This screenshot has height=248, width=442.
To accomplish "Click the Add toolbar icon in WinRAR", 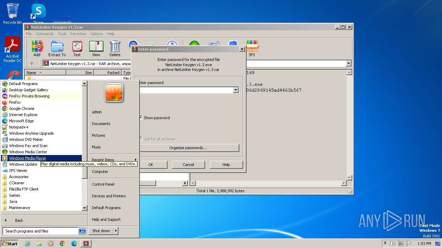I will [37, 49].
